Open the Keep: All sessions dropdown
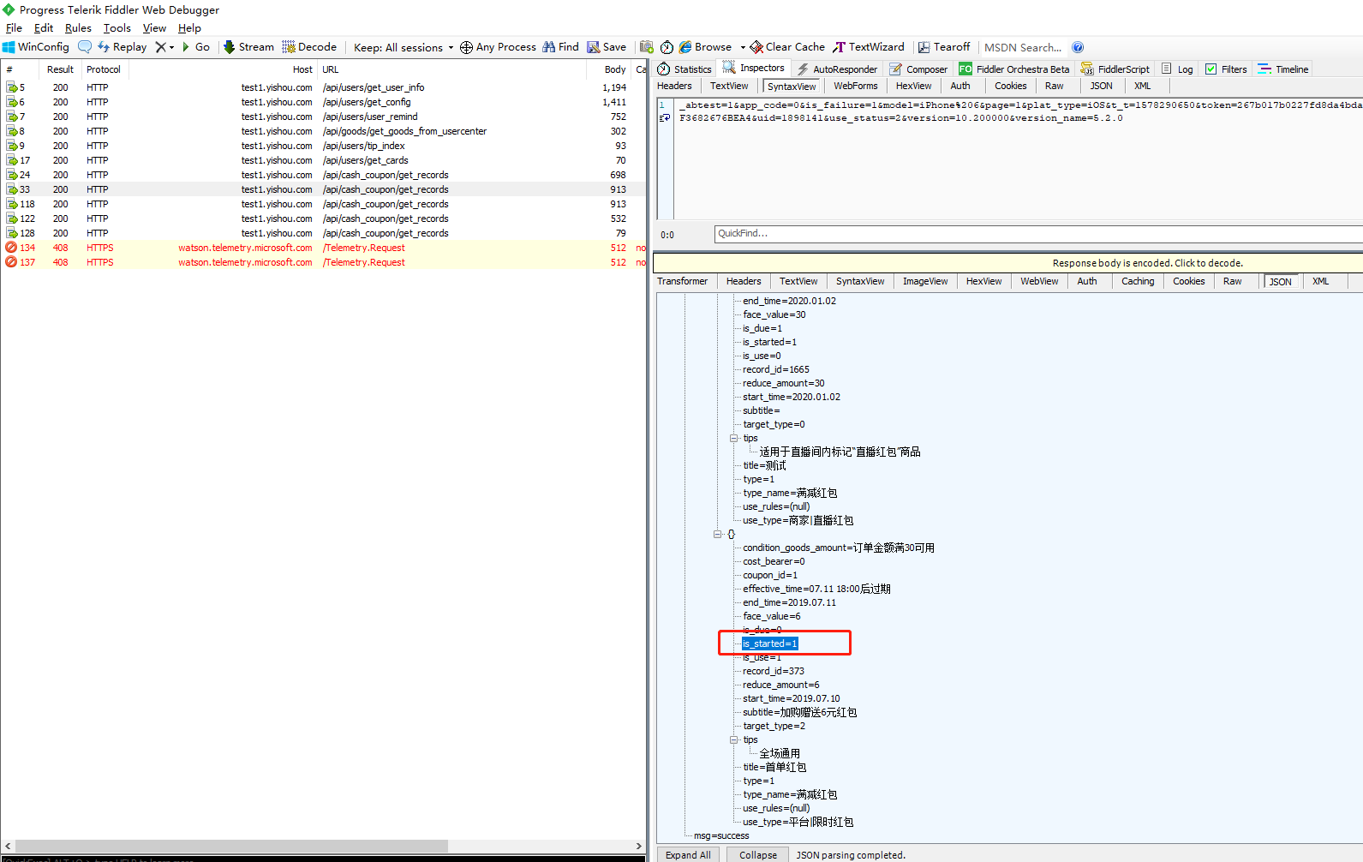Screen dimensions: 1363x862 point(403,48)
